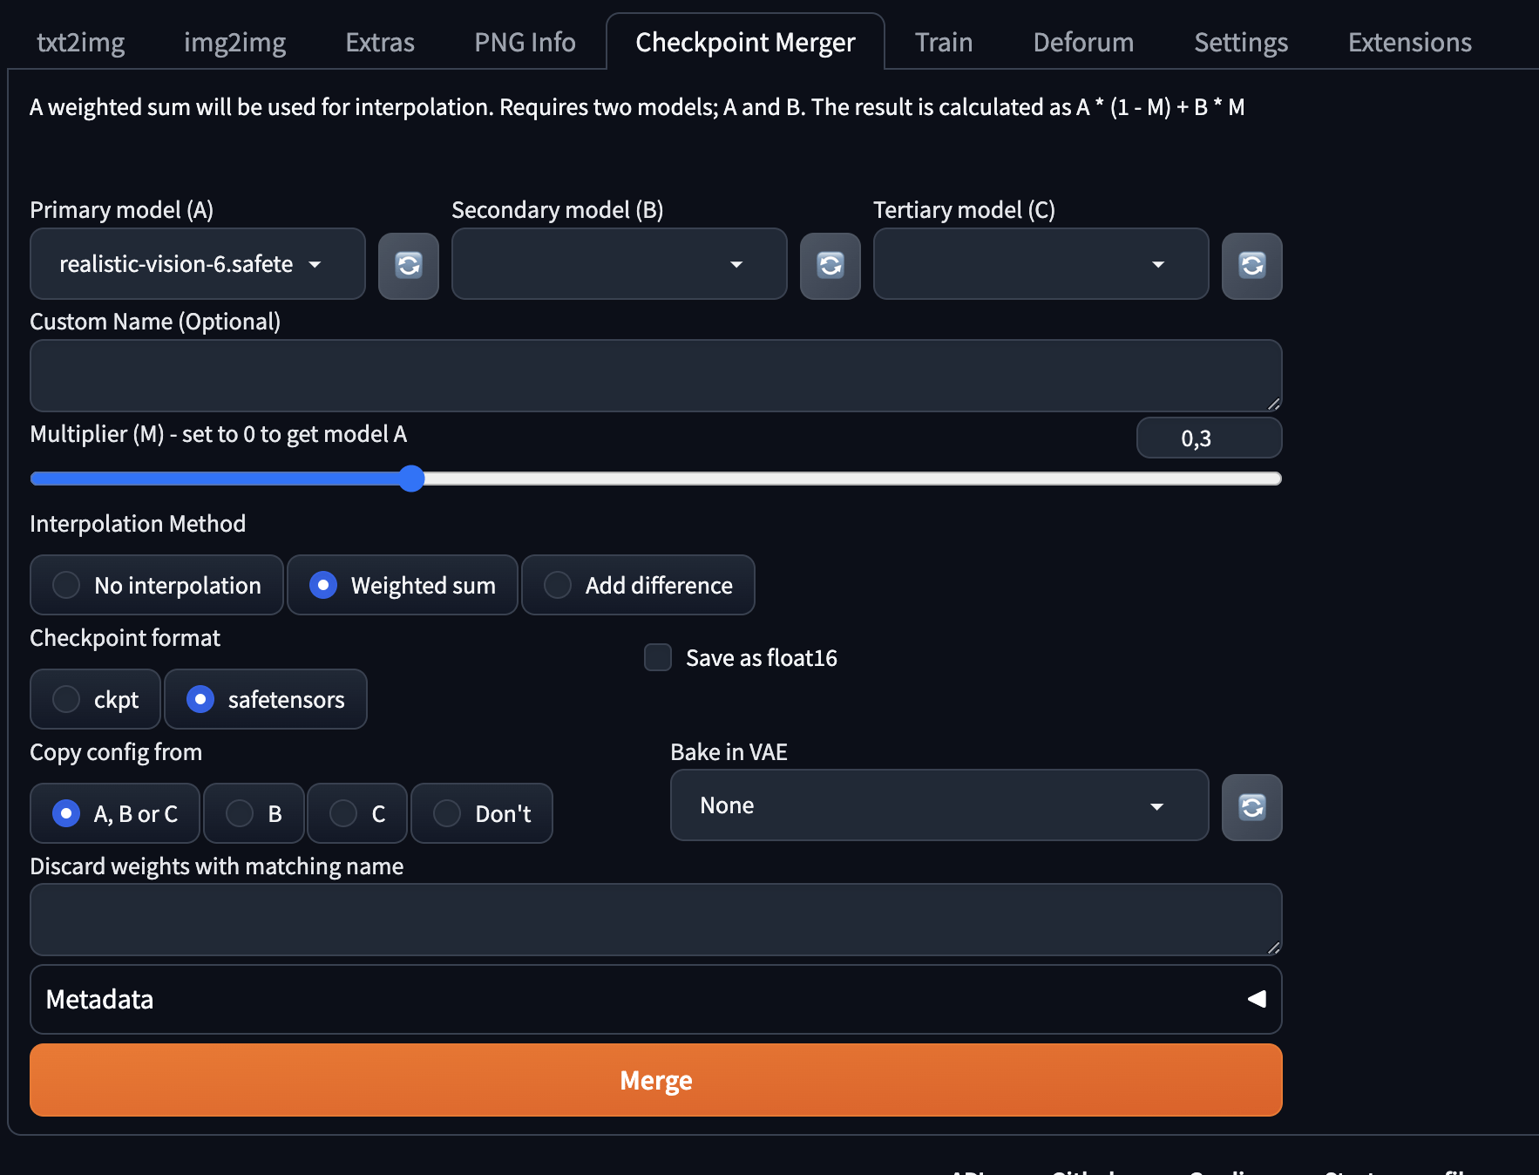Click the Multiplier (M) slider handle
1539x1175 pixels.
click(x=411, y=479)
